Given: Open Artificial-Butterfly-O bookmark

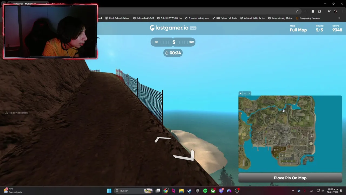Looking at the screenshot, I should pos(252,18).
